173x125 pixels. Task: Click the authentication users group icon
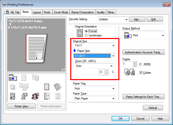point(35,96)
